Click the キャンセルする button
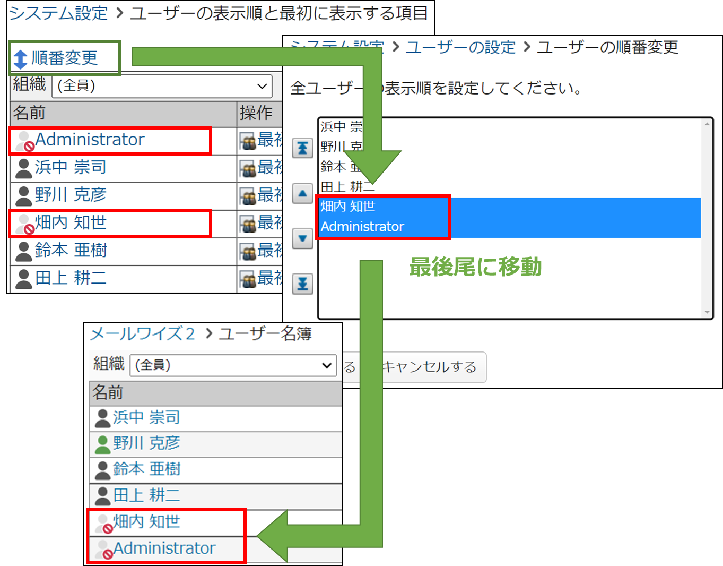This screenshot has width=723, height=566. click(x=430, y=367)
